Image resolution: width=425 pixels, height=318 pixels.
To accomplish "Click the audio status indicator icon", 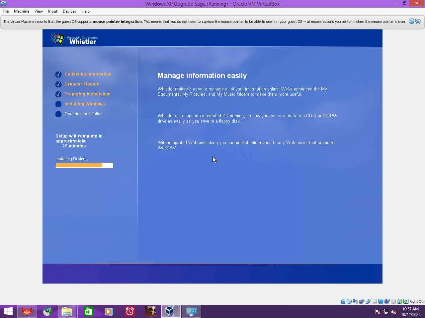I will pos(355,301).
